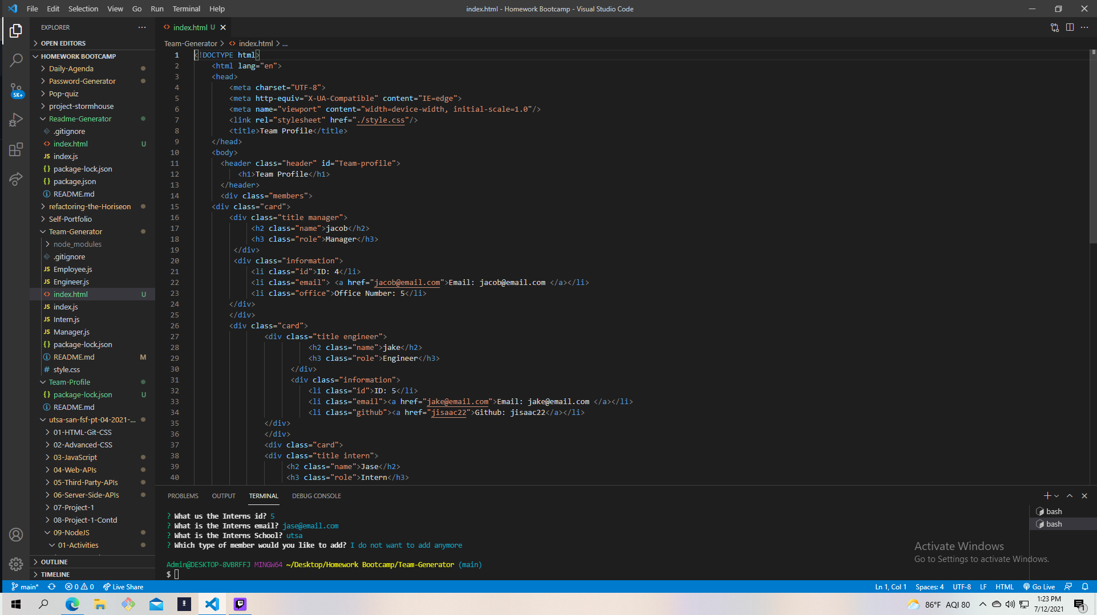
Task: Split the editor using the split icon
Action: (1069, 27)
